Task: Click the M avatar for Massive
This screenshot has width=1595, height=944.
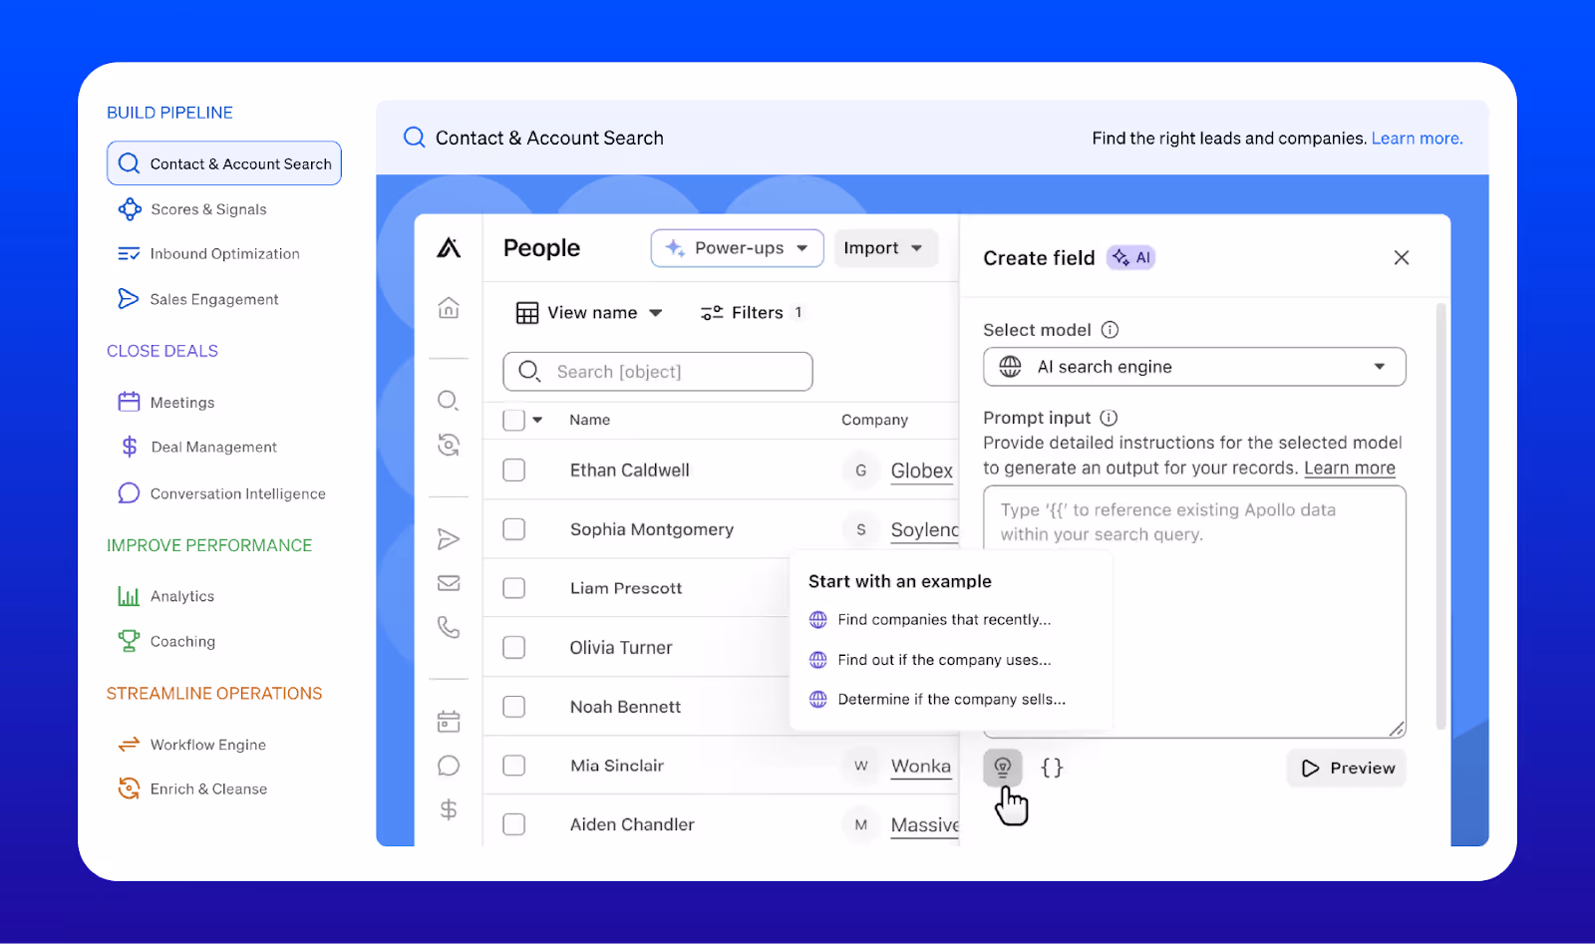Action: [860, 824]
